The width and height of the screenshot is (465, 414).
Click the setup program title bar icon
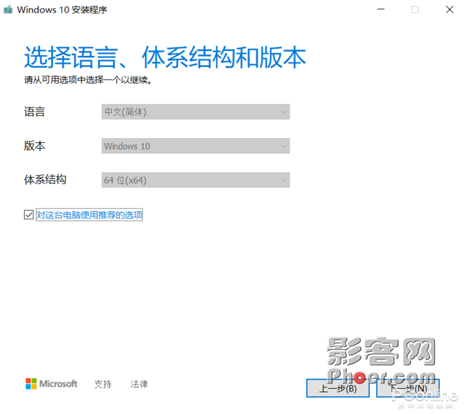[8, 9]
